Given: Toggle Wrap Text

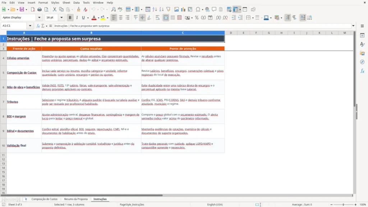Looking at the screenshot, I should coord(157,18).
